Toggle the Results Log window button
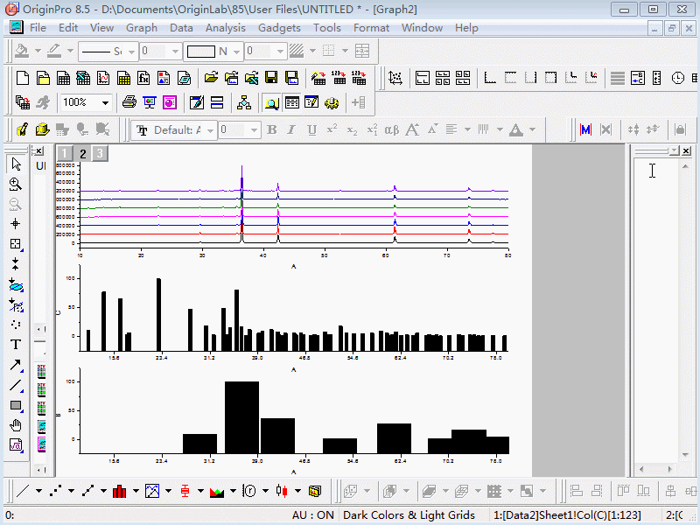This screenshot has height=525, width=700. [x=291, y=102]
